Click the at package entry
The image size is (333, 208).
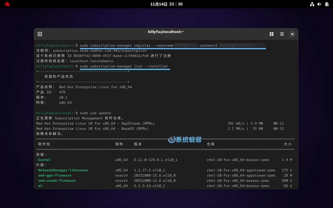[40, 186]
